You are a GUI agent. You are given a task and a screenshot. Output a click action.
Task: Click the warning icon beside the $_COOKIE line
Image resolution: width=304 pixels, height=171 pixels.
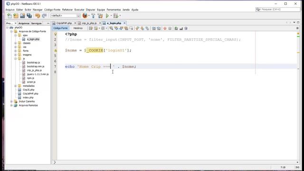click(x=56, y=50)
